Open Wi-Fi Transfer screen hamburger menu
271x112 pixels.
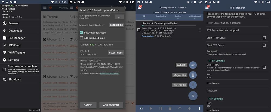tap(207, 7)
